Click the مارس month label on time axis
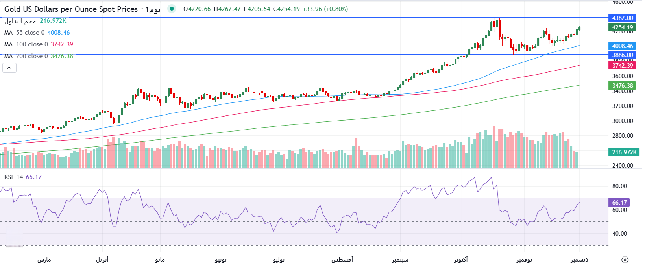Image resolution: width=645 pixels, height=267 pixels. point(44,260)
